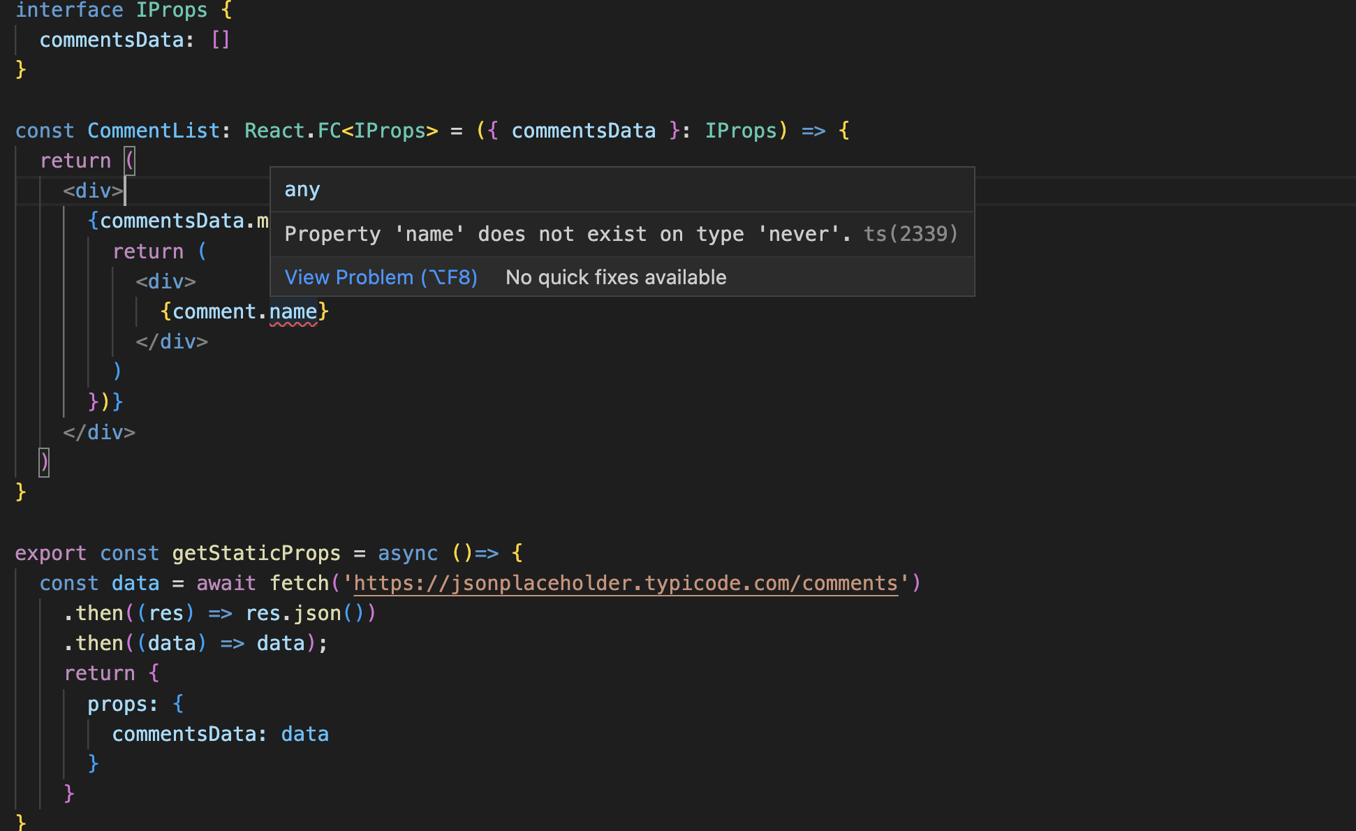
Task: Select 'fetch' function call
Action: pyautogui.click(x=299, y=583)
